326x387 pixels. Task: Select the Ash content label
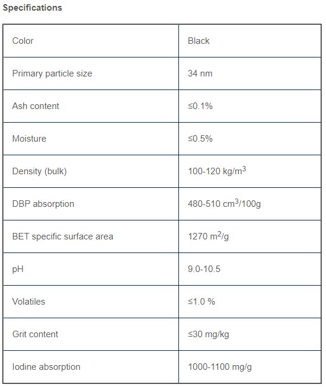pyautogui.click(x=36, y=106)
